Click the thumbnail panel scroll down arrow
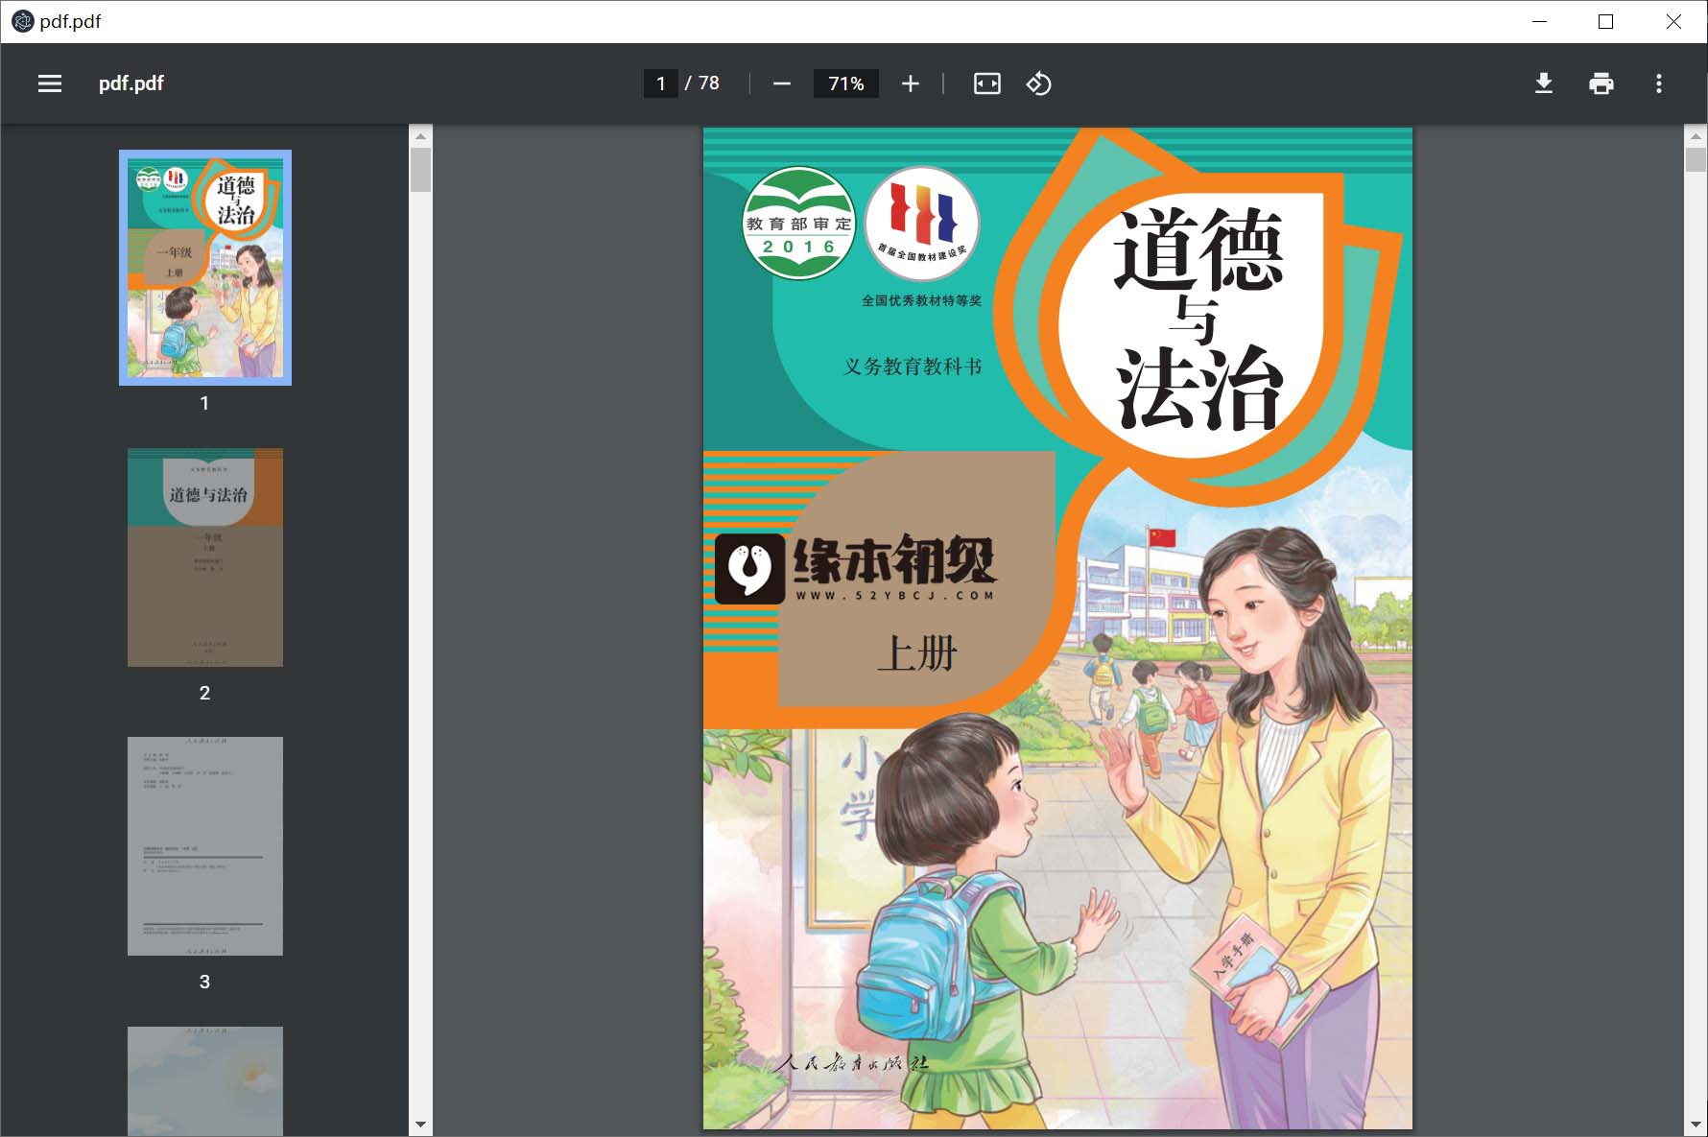This screenshot has width=1708, height=1137. pos(420,1125)
